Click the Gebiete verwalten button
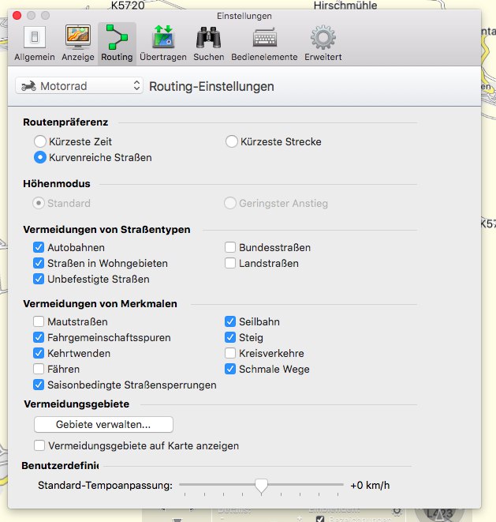 [x=103, y=424]
